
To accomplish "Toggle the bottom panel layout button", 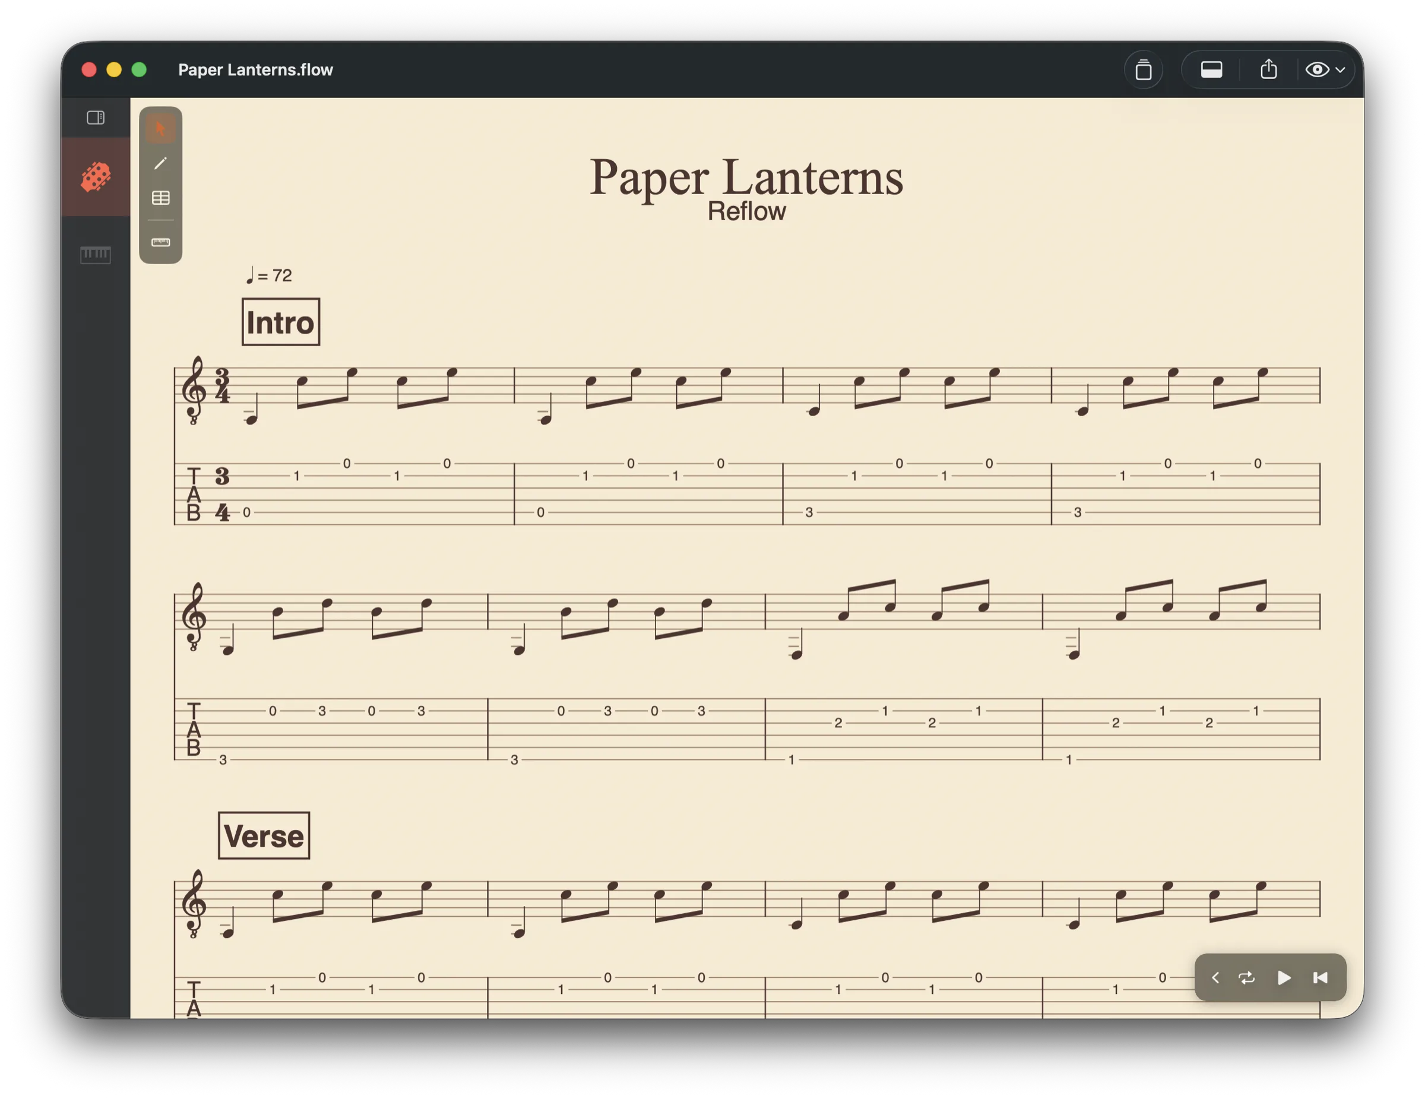I will click(1212, 69).
